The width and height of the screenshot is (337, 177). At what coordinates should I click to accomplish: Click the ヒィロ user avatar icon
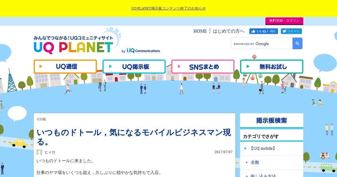tap(39, 152)
